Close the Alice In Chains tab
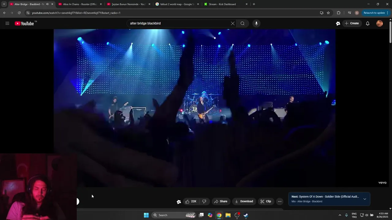Screen dimensions: 392x220 coord(101,4)
